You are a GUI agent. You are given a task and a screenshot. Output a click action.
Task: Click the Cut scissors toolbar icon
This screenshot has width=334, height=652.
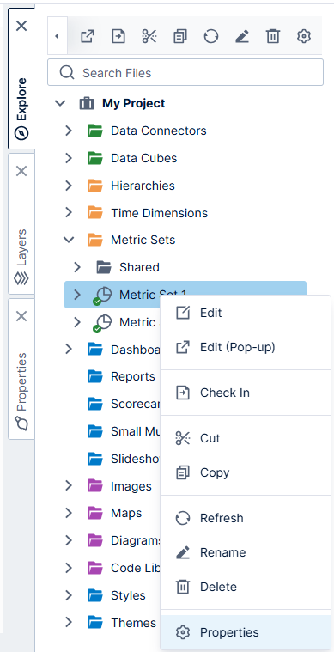click(x=149, y=37)
